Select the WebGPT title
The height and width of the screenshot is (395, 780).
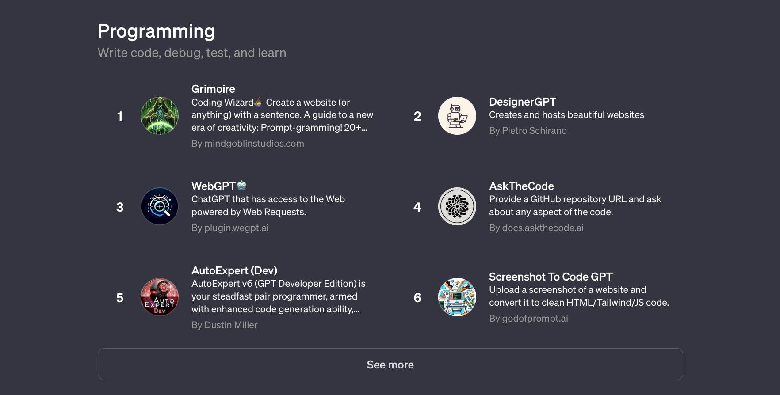(214, 186)
